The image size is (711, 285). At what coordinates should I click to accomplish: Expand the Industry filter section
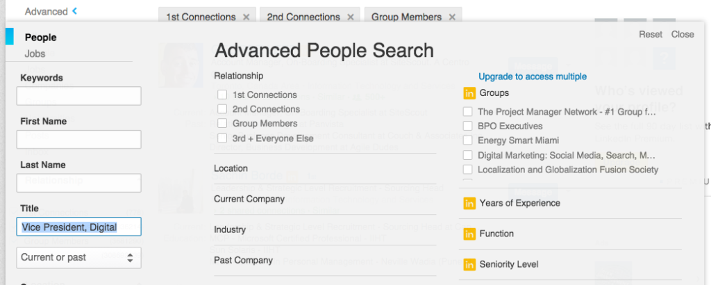(x=325, y=229)
